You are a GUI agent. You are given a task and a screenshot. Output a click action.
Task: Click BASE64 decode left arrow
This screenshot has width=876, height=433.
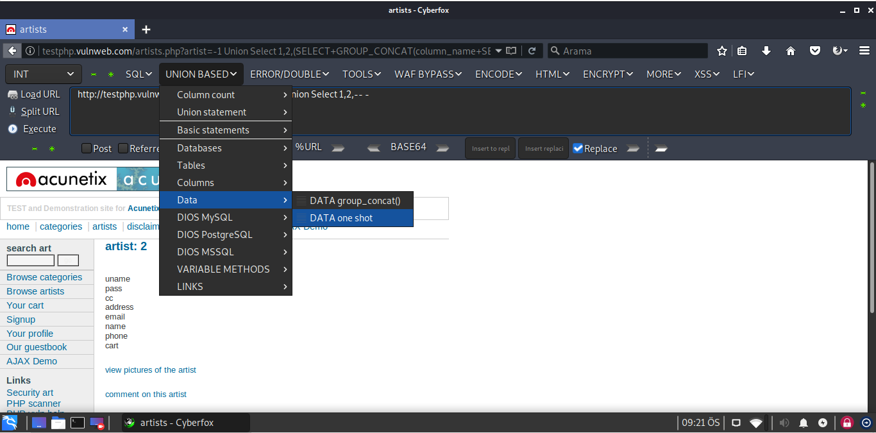(374, 148)
